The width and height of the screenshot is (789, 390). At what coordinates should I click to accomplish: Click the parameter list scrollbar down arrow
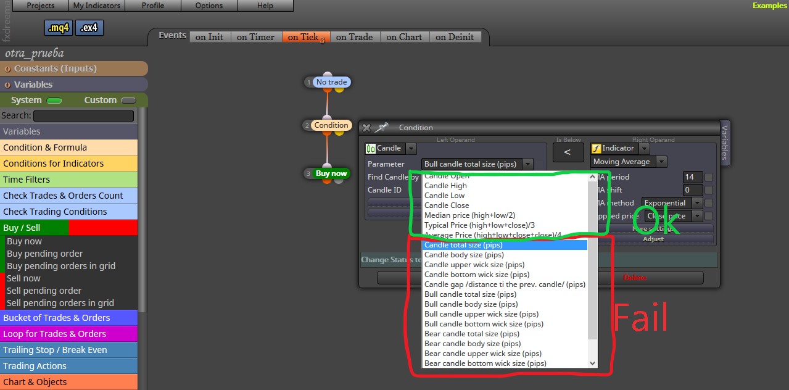coord(593,363)
